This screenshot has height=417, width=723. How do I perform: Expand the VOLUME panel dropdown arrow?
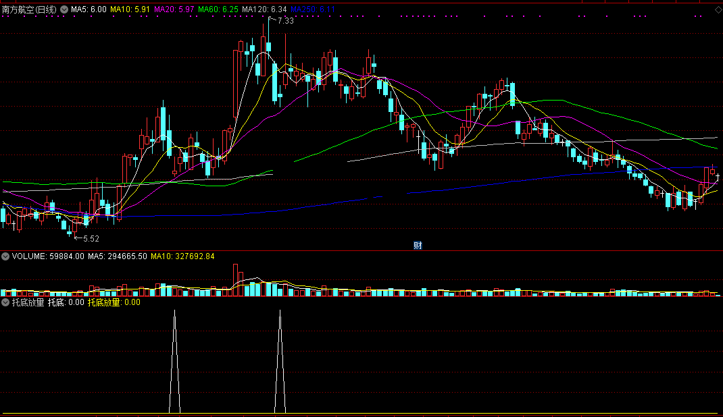(5, 256)
